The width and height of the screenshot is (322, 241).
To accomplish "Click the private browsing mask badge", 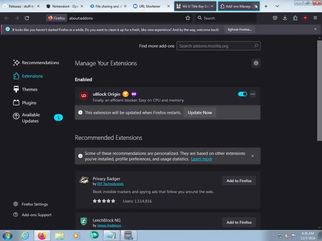I will click(x=134, y=94).
